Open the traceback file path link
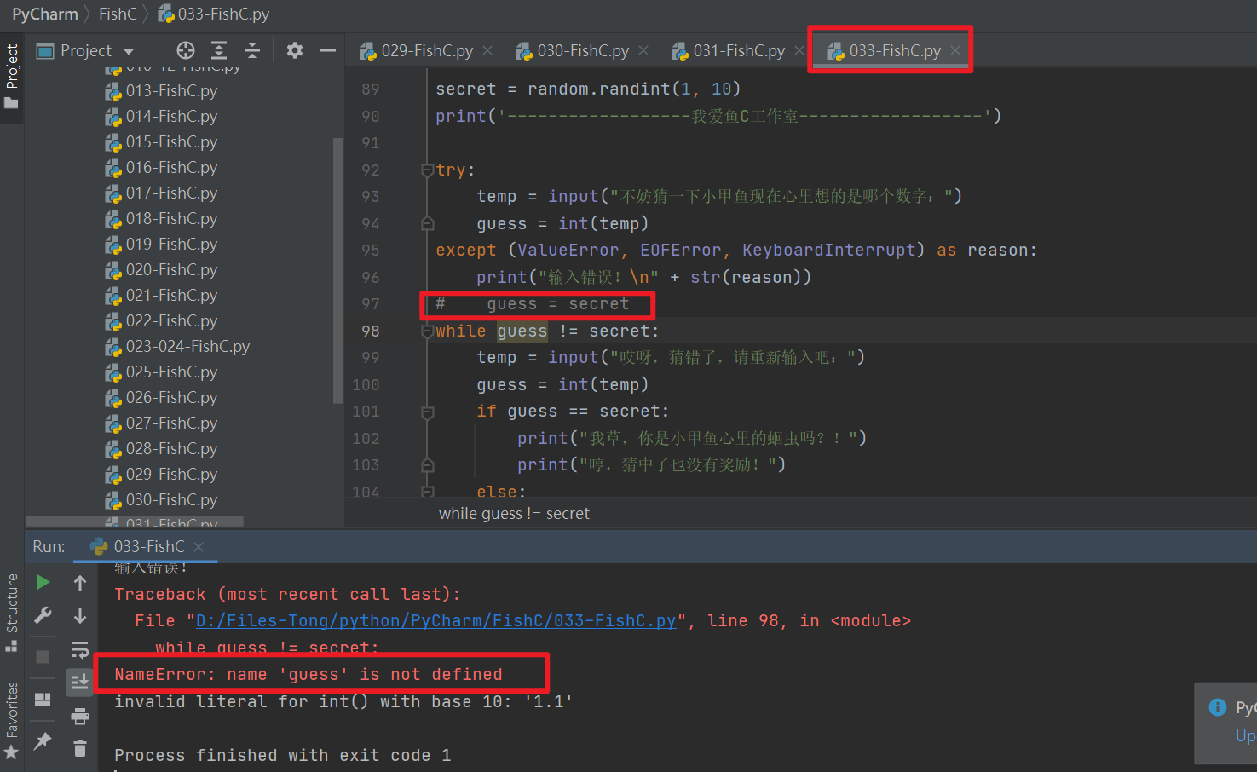 [436, 621]
